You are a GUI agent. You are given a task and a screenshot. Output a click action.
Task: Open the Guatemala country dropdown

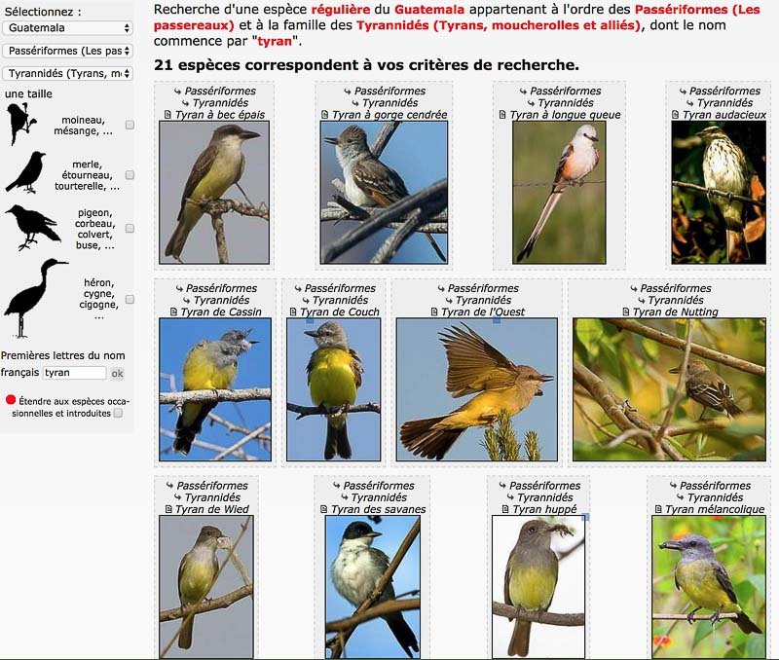coord(67,28)
